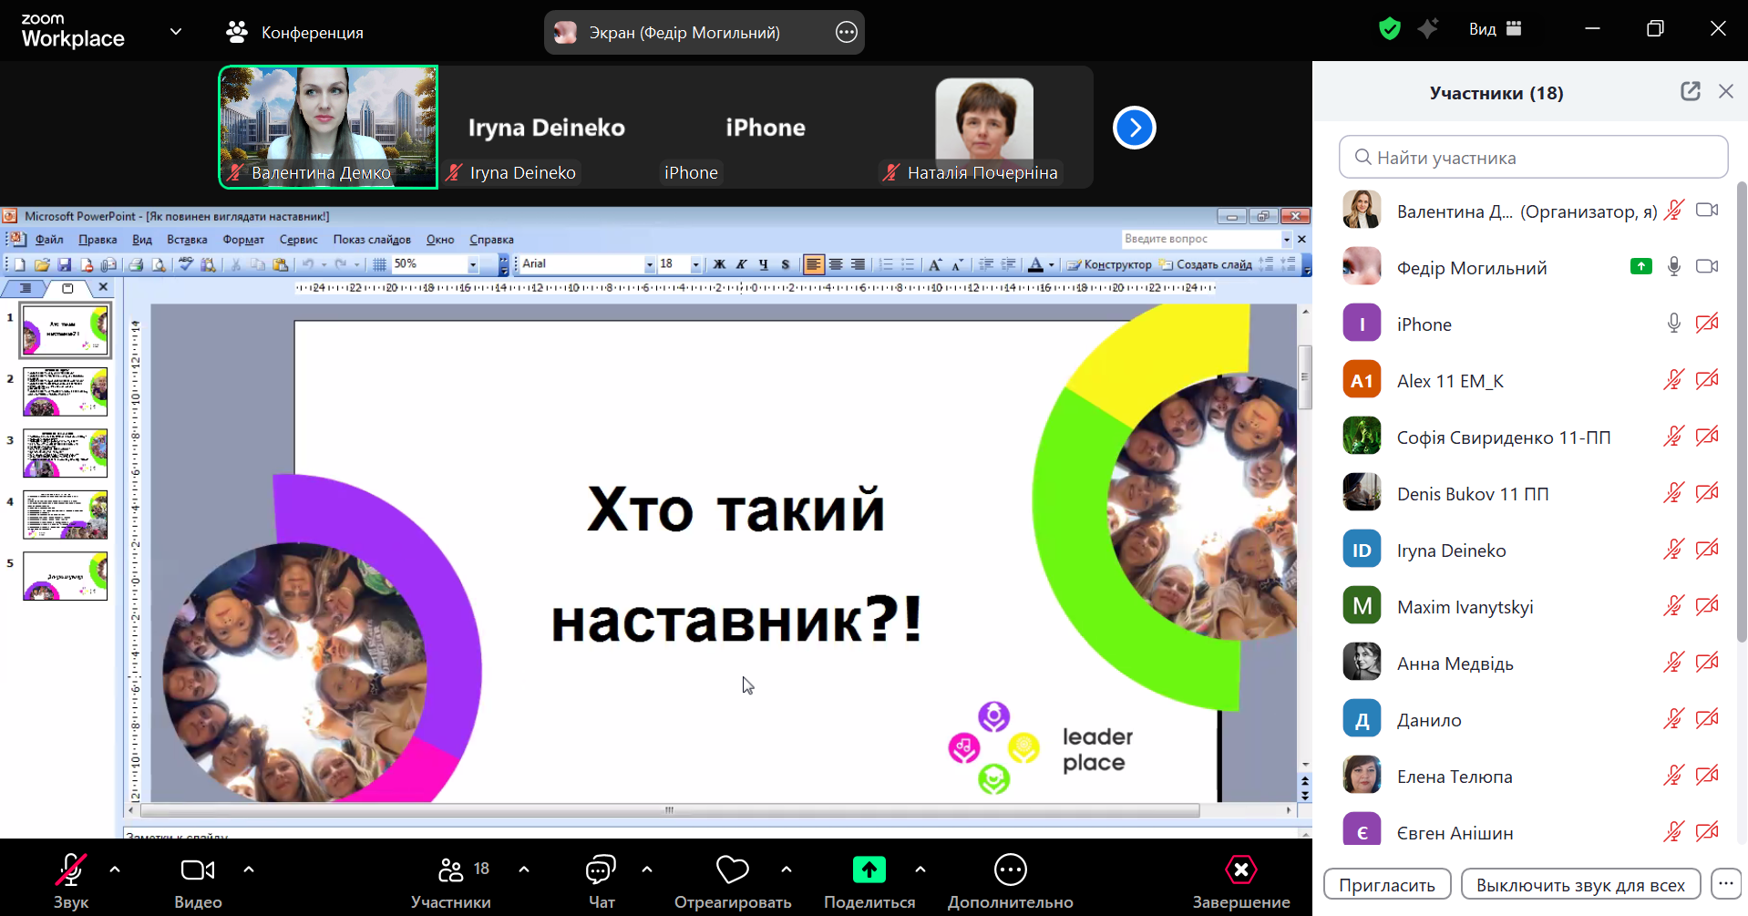Click the green Zoom security shield icon
Screen dimensions: 1748x916
[1390, 29]
